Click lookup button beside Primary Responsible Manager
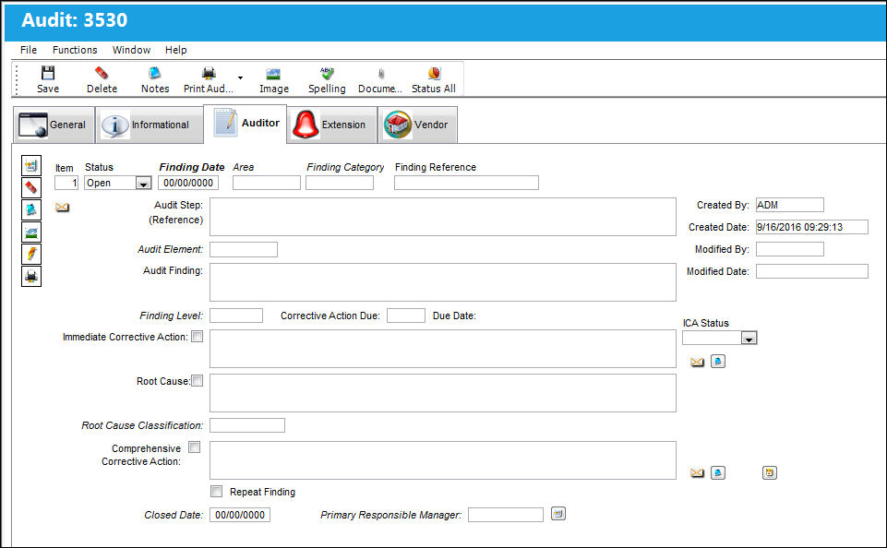The width and height of the screenshot is (887, 548). coord(558,514)
